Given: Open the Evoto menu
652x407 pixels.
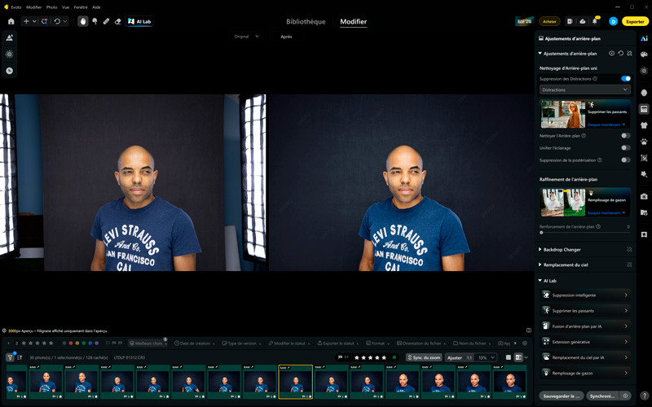Looking at the screenshot, I should click(x=15, y=7).
